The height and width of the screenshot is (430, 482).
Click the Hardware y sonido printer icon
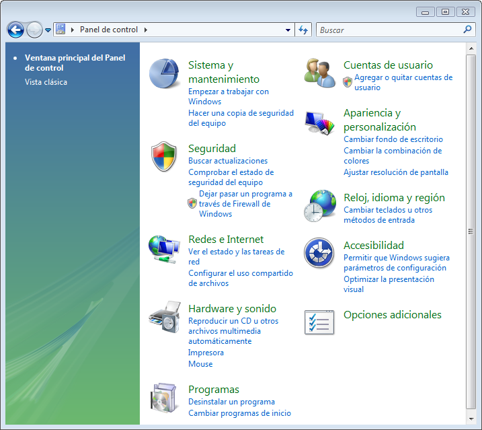tap(165, 317)
